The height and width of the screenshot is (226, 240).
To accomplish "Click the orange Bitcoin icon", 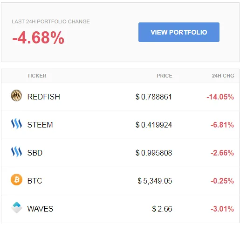I will 16,180.
